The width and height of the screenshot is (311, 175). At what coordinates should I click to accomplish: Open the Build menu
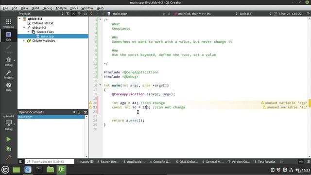tap(35, 8)
